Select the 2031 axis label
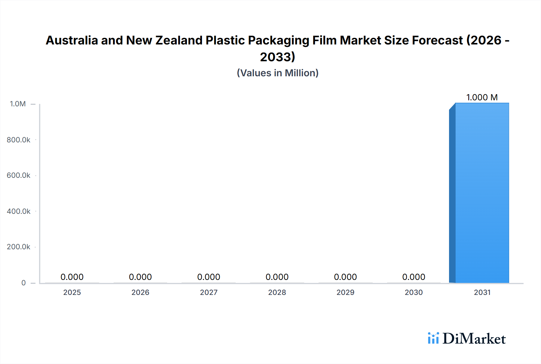Viewport: 541px width, 364px height. 482,292
